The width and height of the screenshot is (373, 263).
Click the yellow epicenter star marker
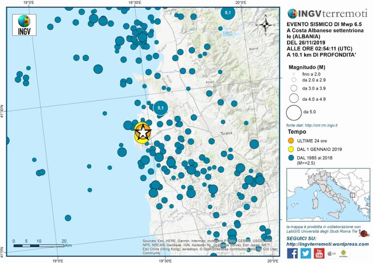click(x=142, y=133)
